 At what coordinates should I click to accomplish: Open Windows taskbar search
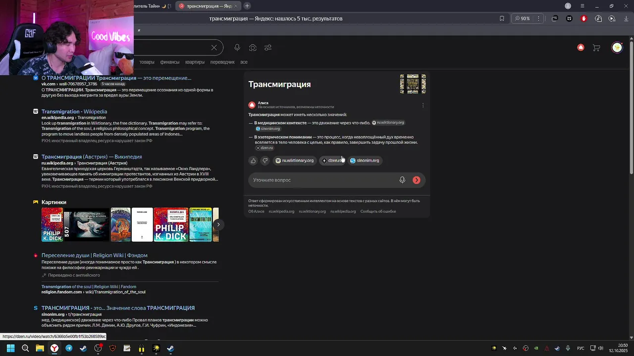25,348
